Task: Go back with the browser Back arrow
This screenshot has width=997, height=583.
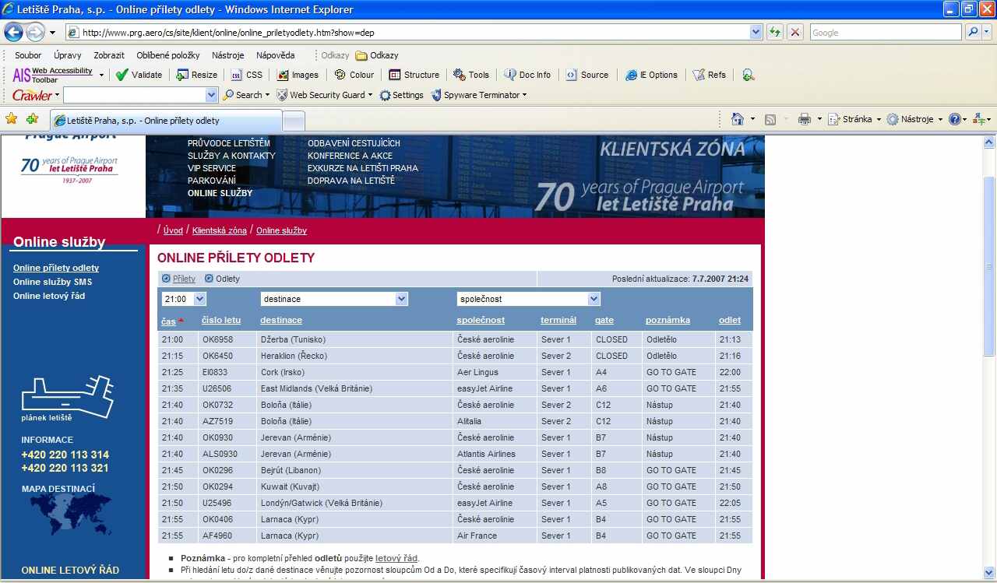Action: pyautogui.click(x=14, y=32)
